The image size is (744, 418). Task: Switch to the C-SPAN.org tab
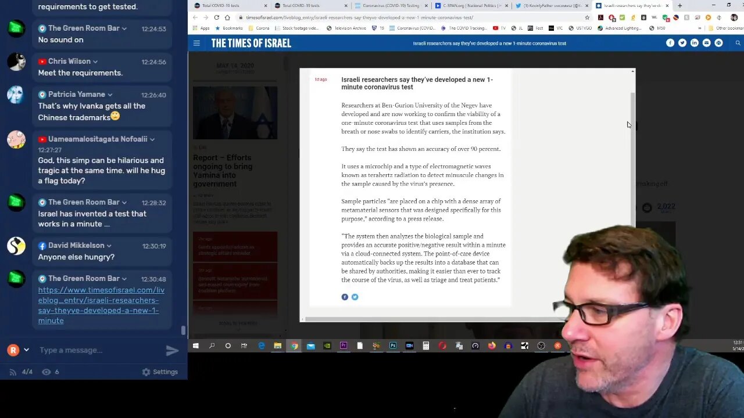click(x=471, y=6)
